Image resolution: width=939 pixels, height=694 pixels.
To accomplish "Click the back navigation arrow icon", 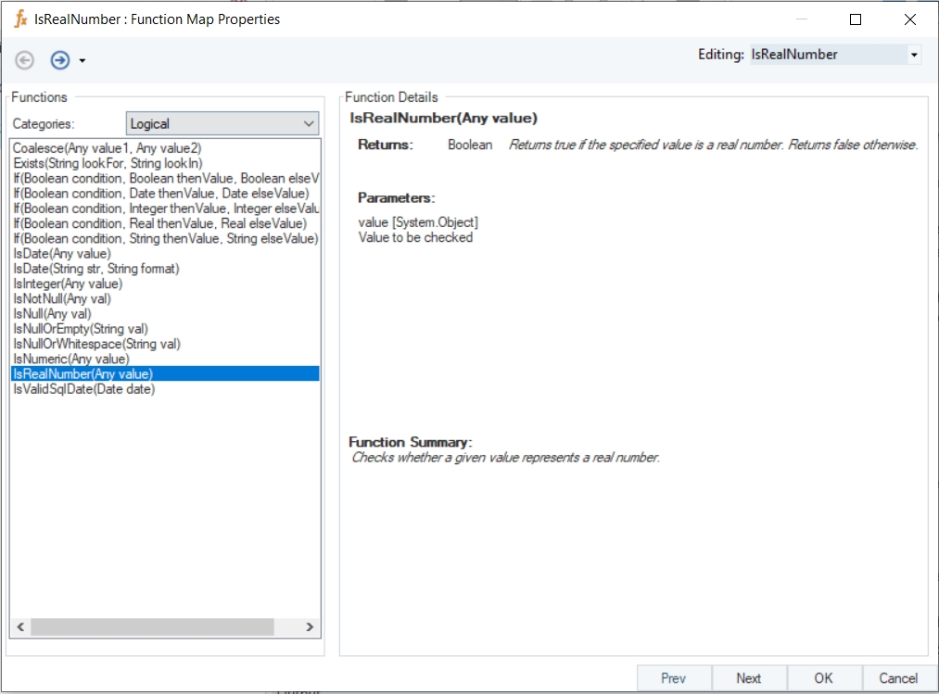I will coord(25,60).
